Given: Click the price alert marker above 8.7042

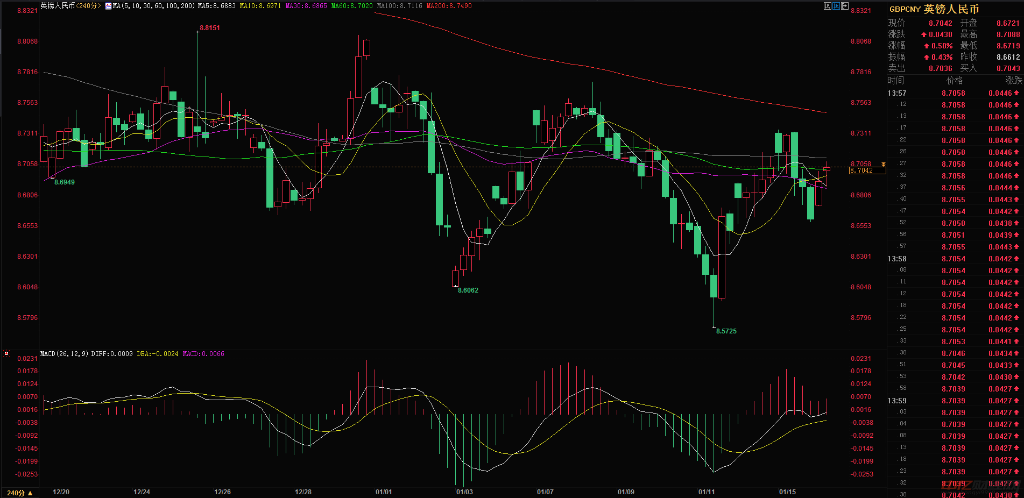Looking at the screenshot, I should pos(883,164).
